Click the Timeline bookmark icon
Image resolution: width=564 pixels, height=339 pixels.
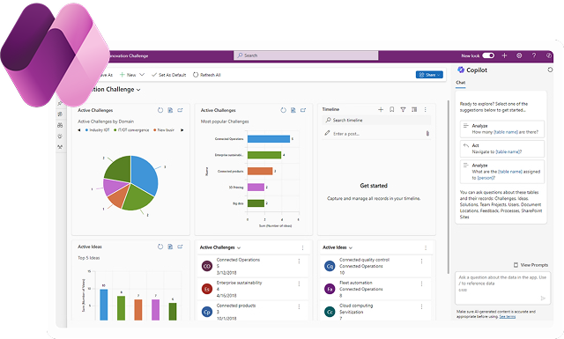click(x=391, y=109)
